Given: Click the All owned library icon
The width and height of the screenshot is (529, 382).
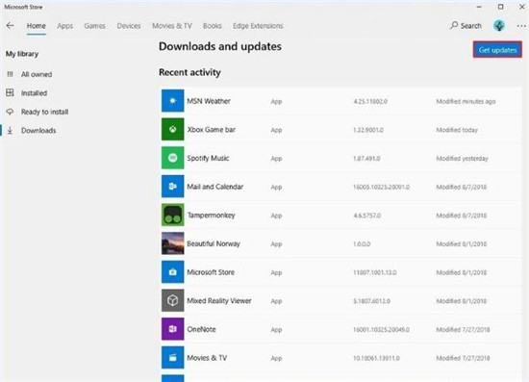Looking at the screenshot, I should tap(11, 74).
